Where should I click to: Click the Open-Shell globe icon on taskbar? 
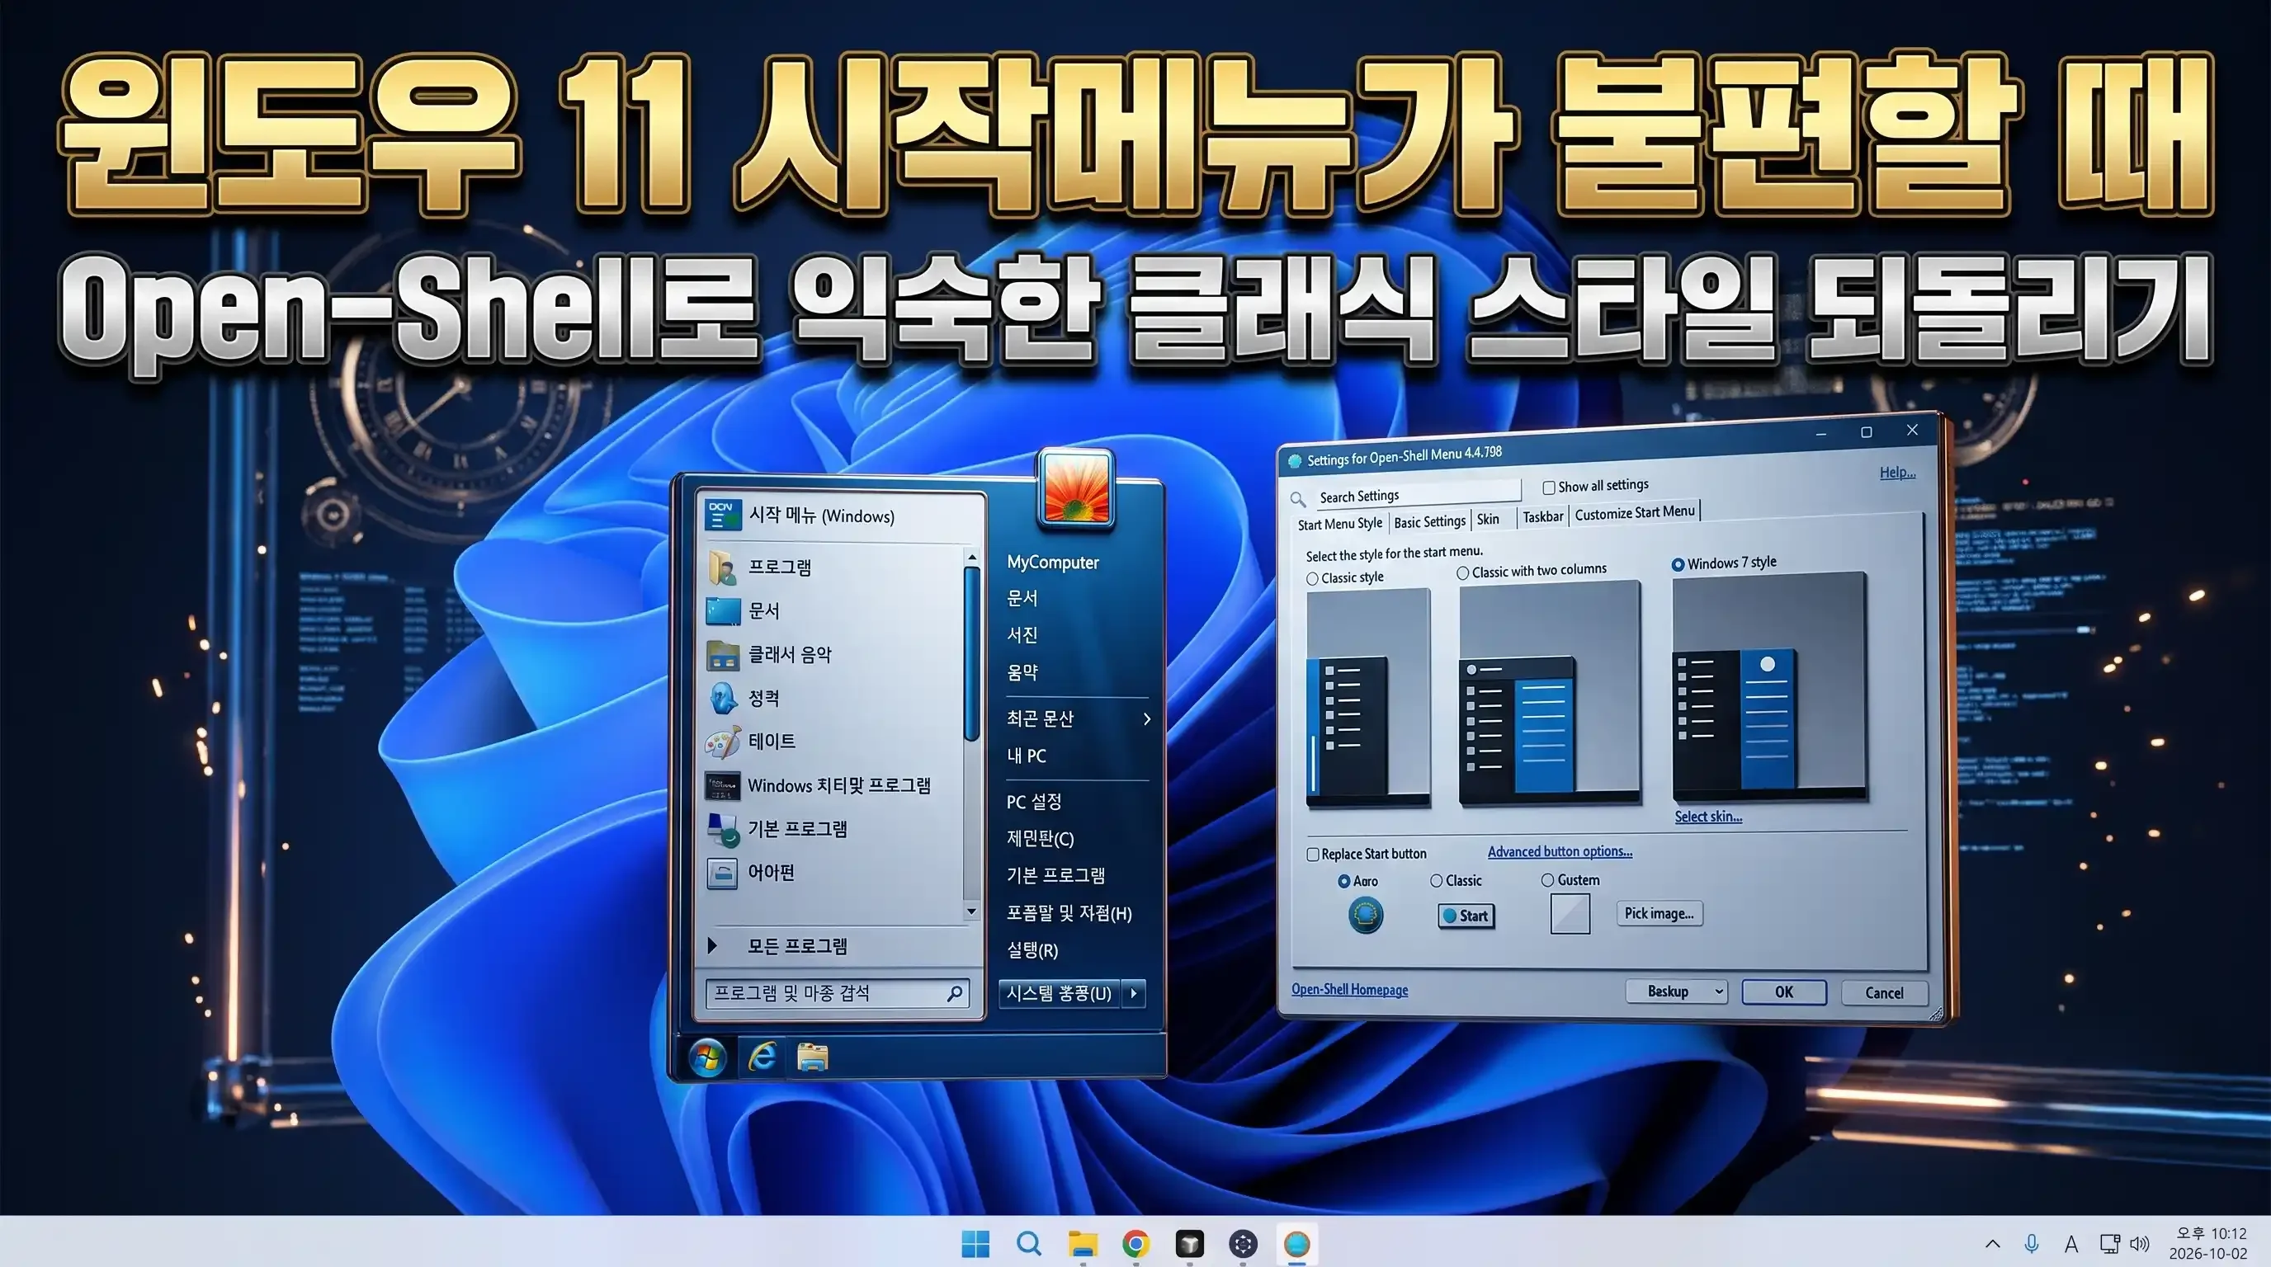coord(1297,1243)
